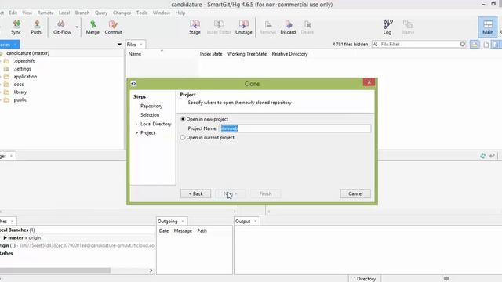
Task: Open the Changes menu
Action: click(x=122, y=13)
